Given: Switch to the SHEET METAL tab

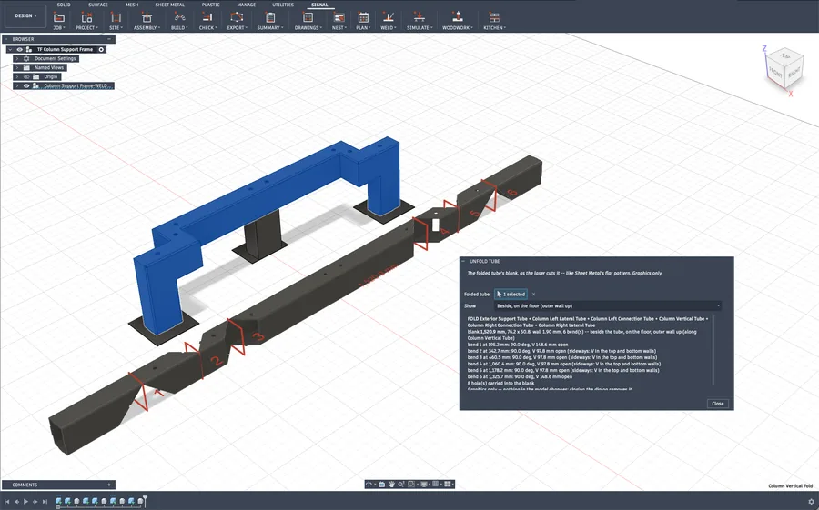Looking at the screenshot, I should click(x=170, y=5).
